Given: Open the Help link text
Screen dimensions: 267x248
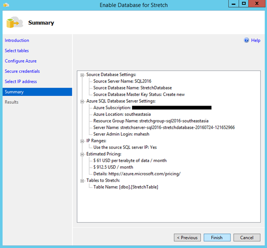Looking at the screenshot, I should 255,40.
